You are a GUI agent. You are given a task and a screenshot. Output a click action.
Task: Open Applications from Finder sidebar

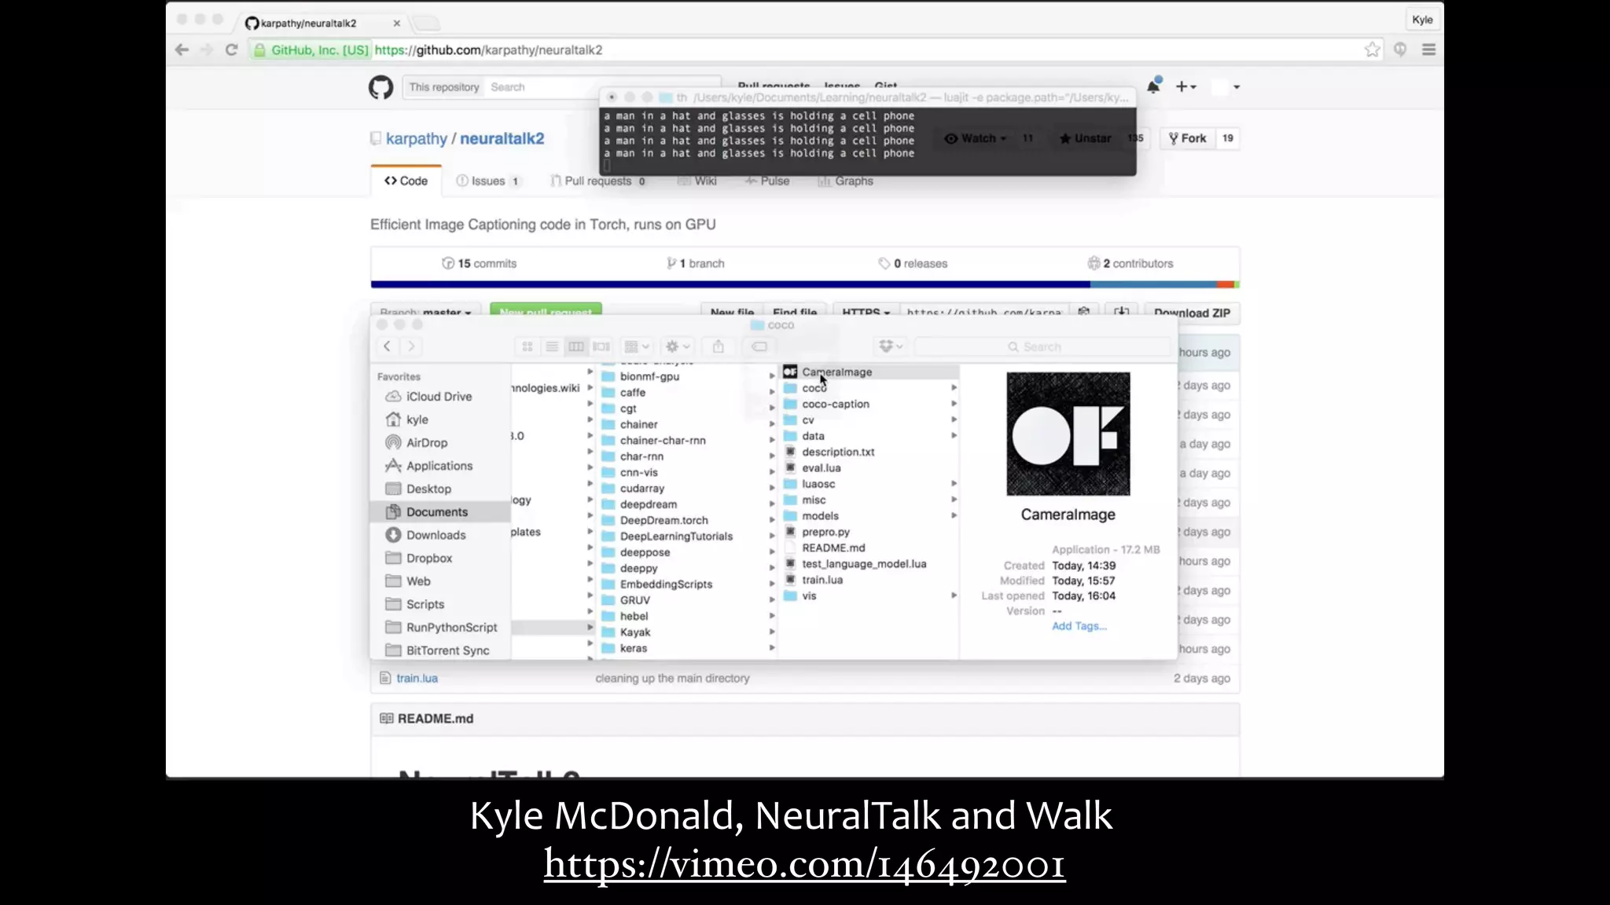click(x=439, y=466)
